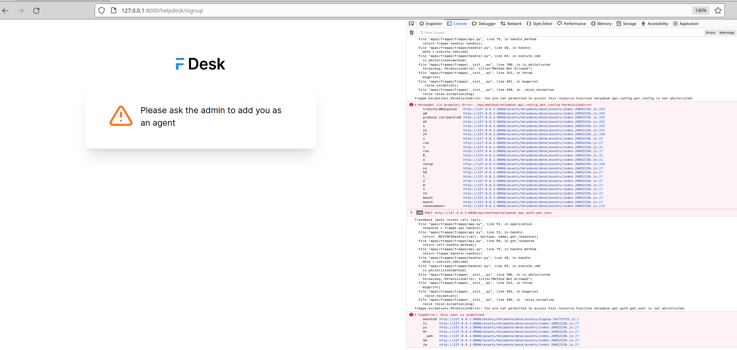Viewport: 737px width, 350px height.
Task: Select the POST get_user request URL
Action: tap(493, 213)
